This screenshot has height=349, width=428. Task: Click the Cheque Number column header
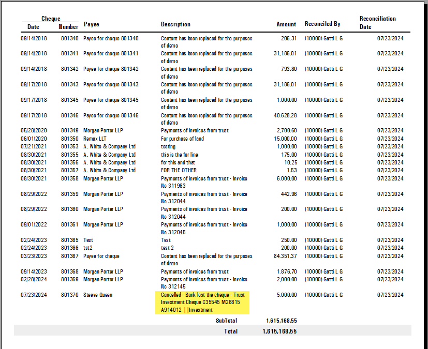[x=68, y=27]
